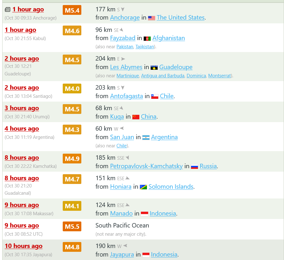
Task: Open the '10 hours ago' Jayapura quake
Action: [x=24, y=246]
